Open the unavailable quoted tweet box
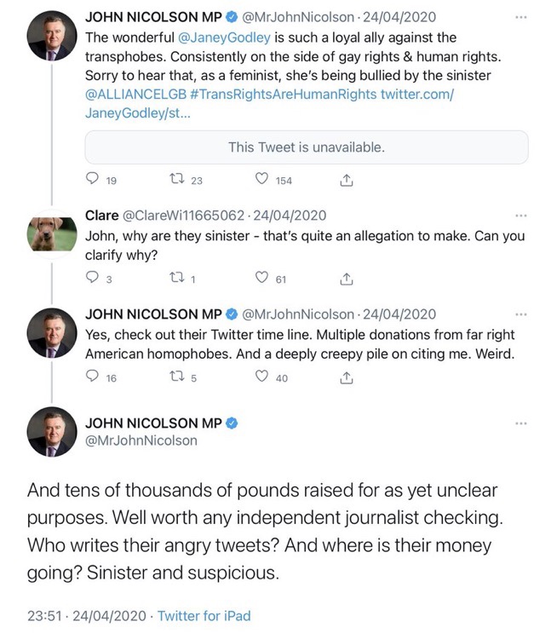Screen dimensions: 551x633 [x=307, y=147]
